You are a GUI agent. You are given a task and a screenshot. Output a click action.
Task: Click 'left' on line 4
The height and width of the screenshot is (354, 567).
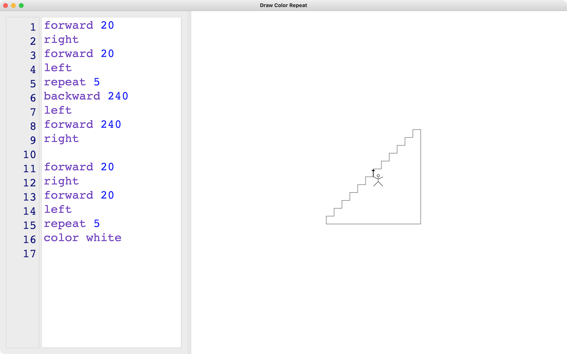click(57, 68)
